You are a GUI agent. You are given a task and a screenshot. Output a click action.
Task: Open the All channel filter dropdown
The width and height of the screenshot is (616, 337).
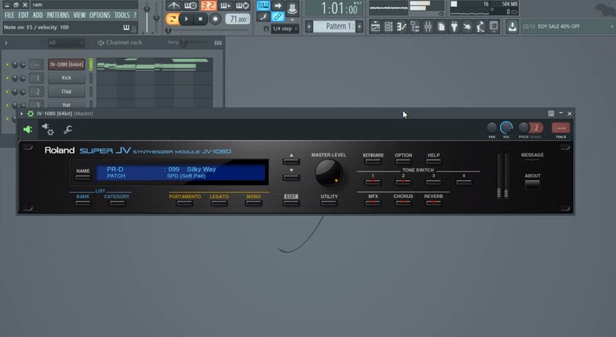[x=65, y=42]
